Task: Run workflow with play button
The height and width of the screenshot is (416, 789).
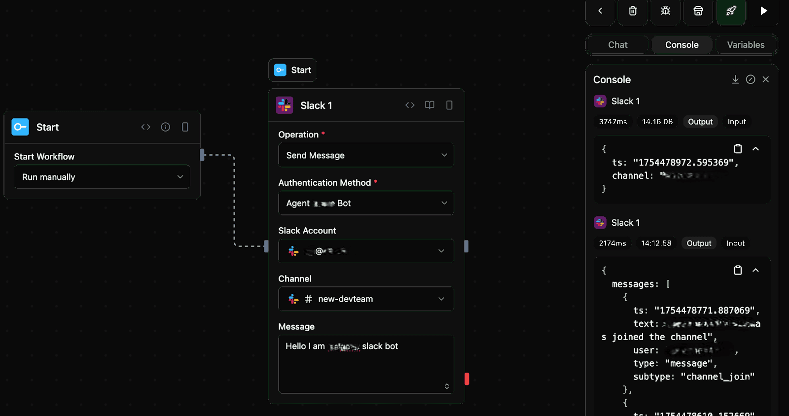Action: click(763, 11)
